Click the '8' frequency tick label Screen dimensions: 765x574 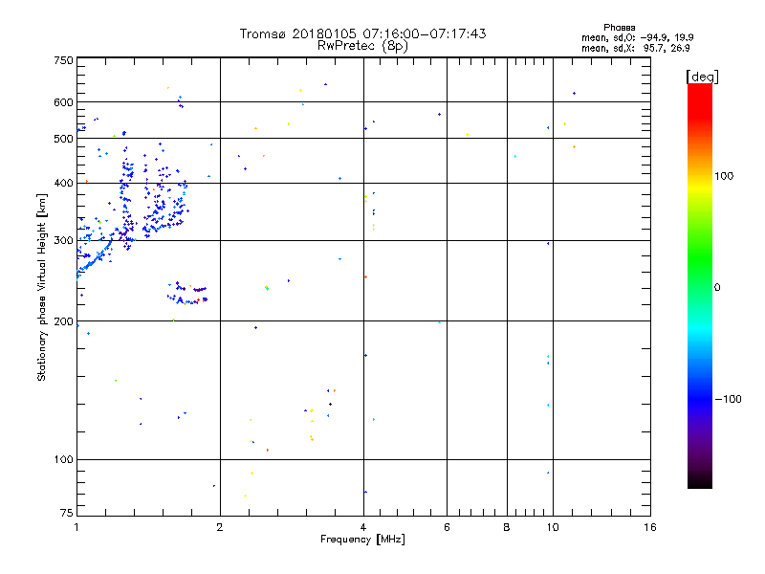tap(507, 527)
